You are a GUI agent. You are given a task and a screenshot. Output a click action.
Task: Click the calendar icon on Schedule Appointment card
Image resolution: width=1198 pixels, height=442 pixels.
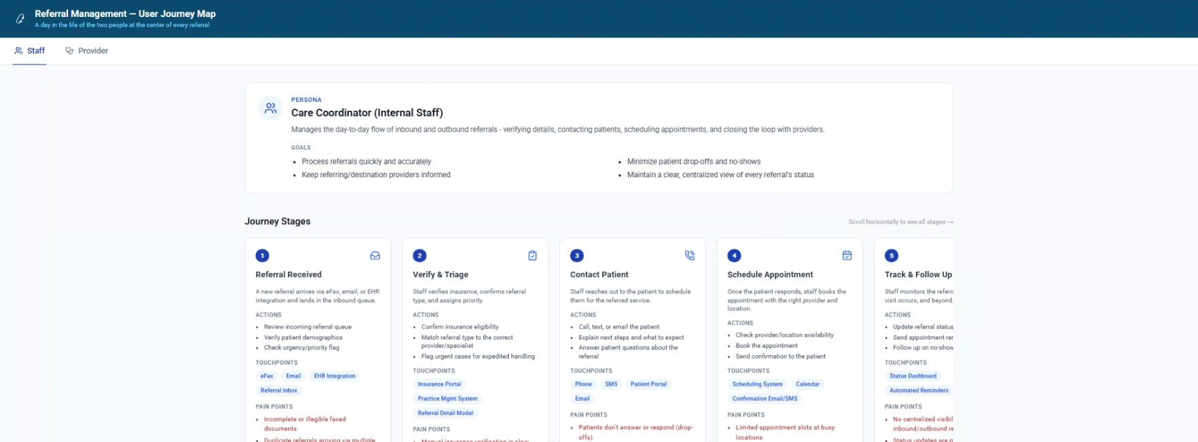847,255
